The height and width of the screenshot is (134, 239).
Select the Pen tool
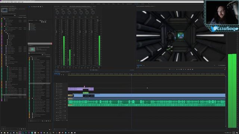pyautogui.click(x=38, y=7)
